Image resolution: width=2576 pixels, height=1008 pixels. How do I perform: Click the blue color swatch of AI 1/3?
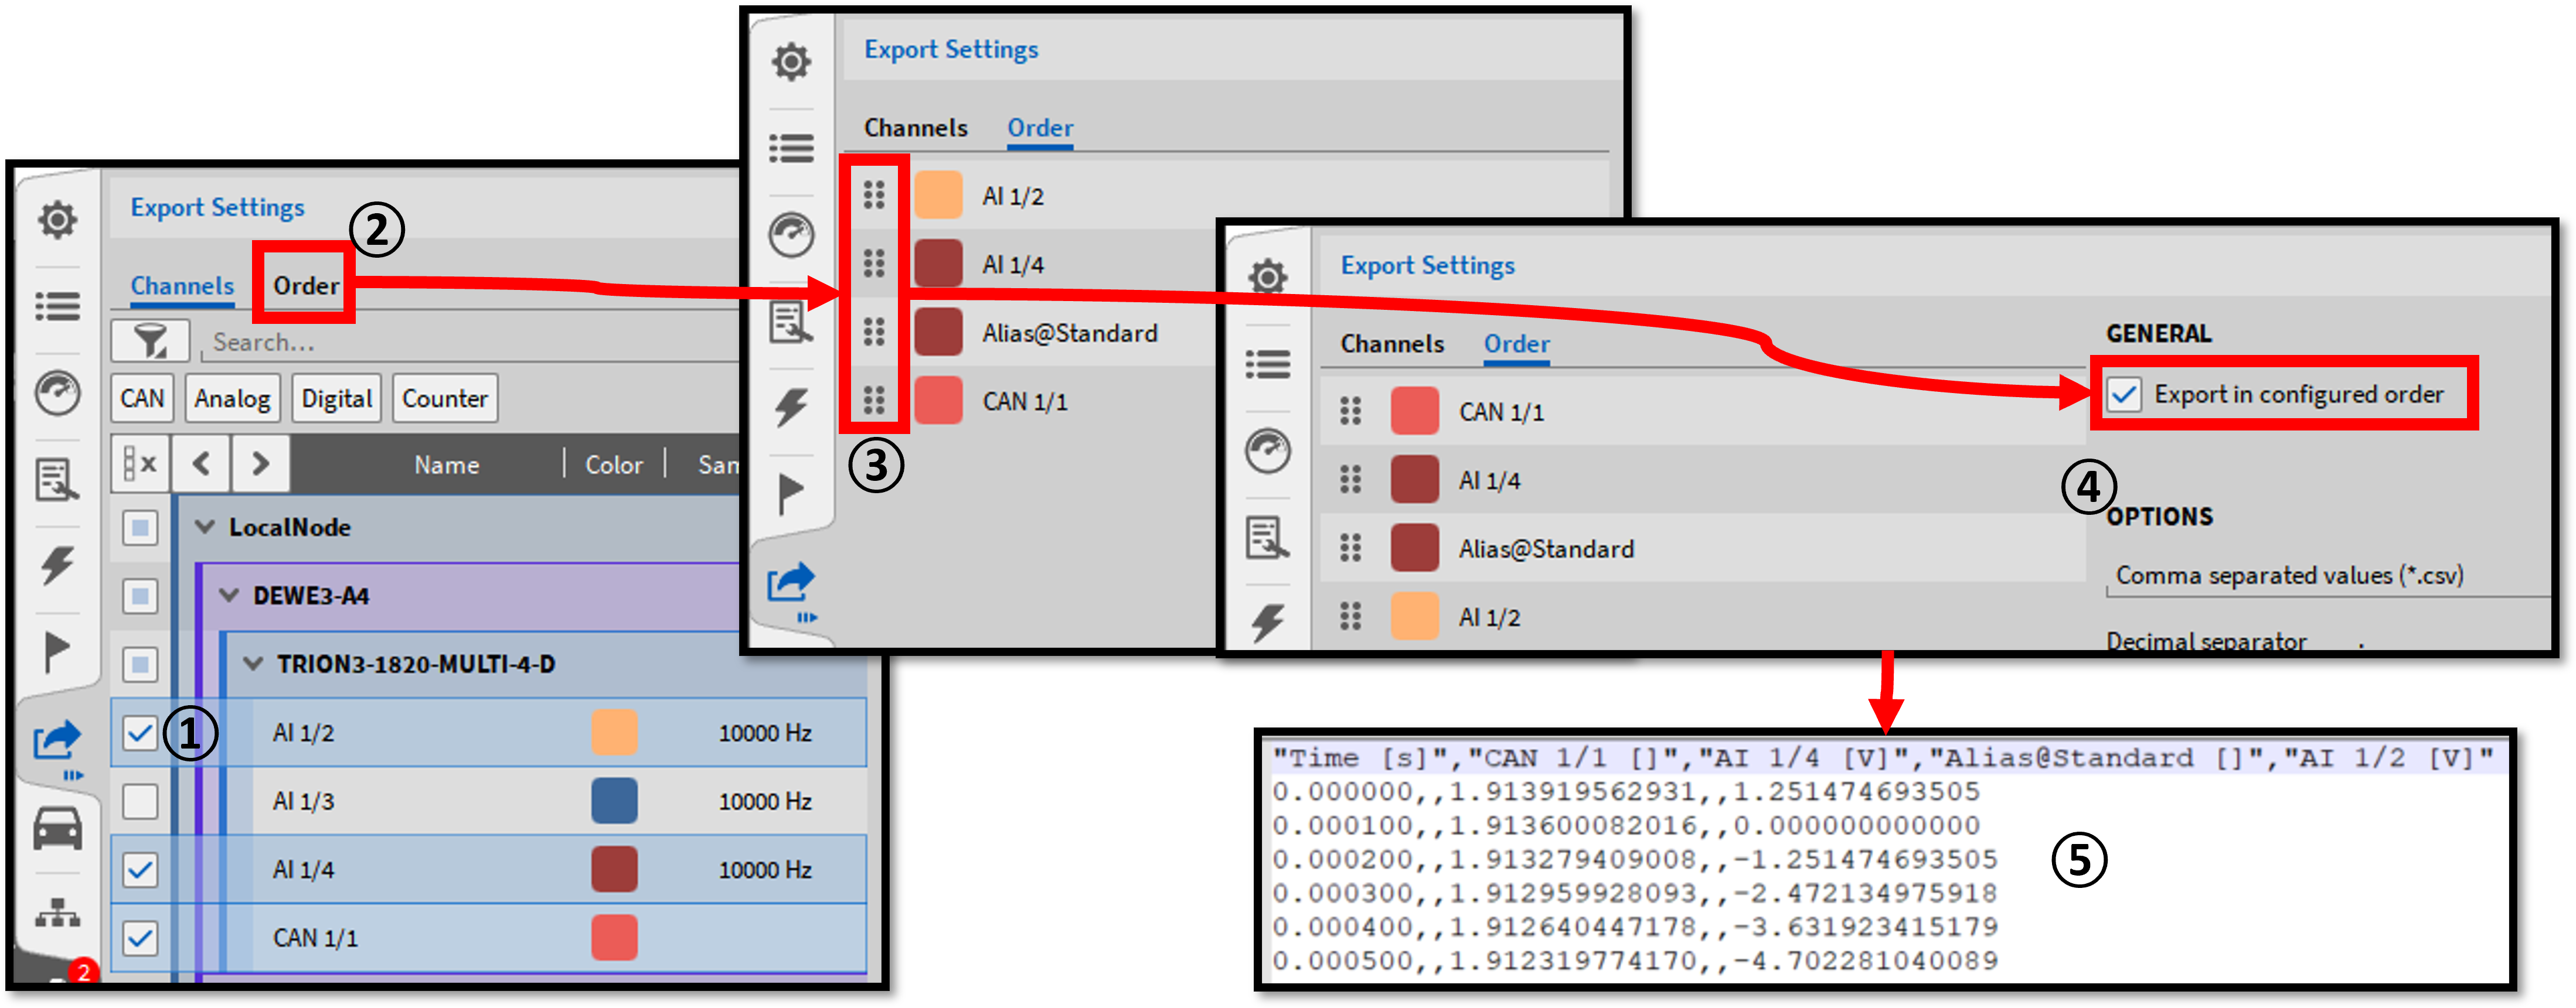pyautogui.click(x=614, y=801)
